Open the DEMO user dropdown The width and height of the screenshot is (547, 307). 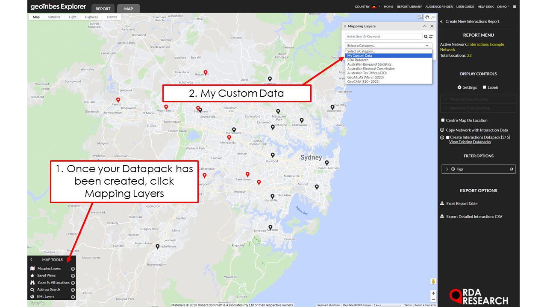click(503, 7)
